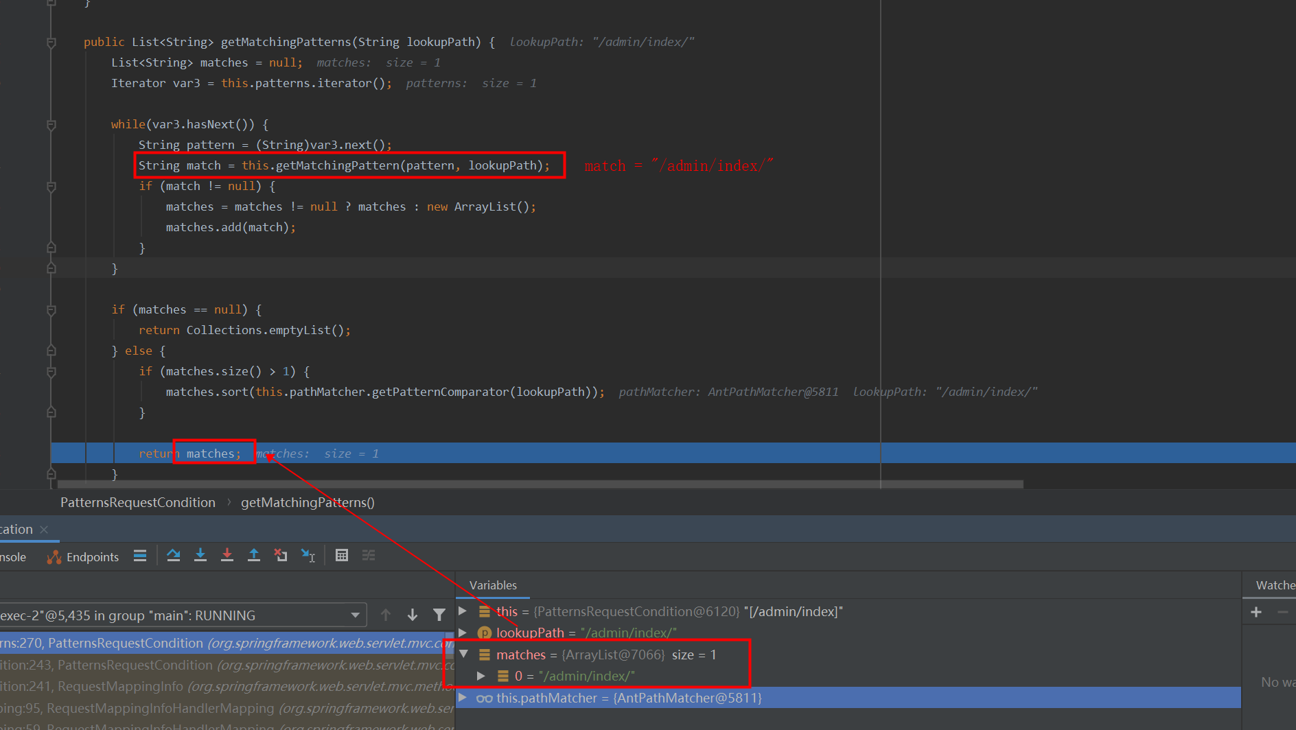Expand the element 0 node under matches
The height and width of the screenshot is (730, 1296).
[x=481, y=676]
